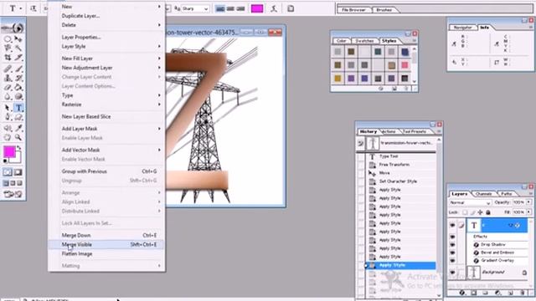The image size is (536, 301).
Task: Select the Pen tool
Action: tap(8, 117)
